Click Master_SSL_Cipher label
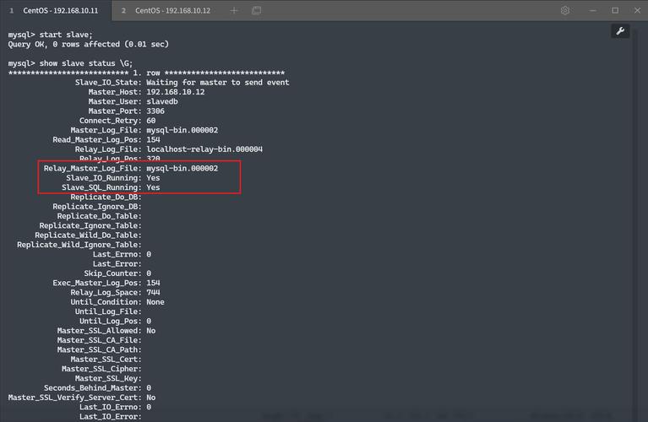Image resolution: width=648 pixels, height=422 pixels. (x=101, y=369)
